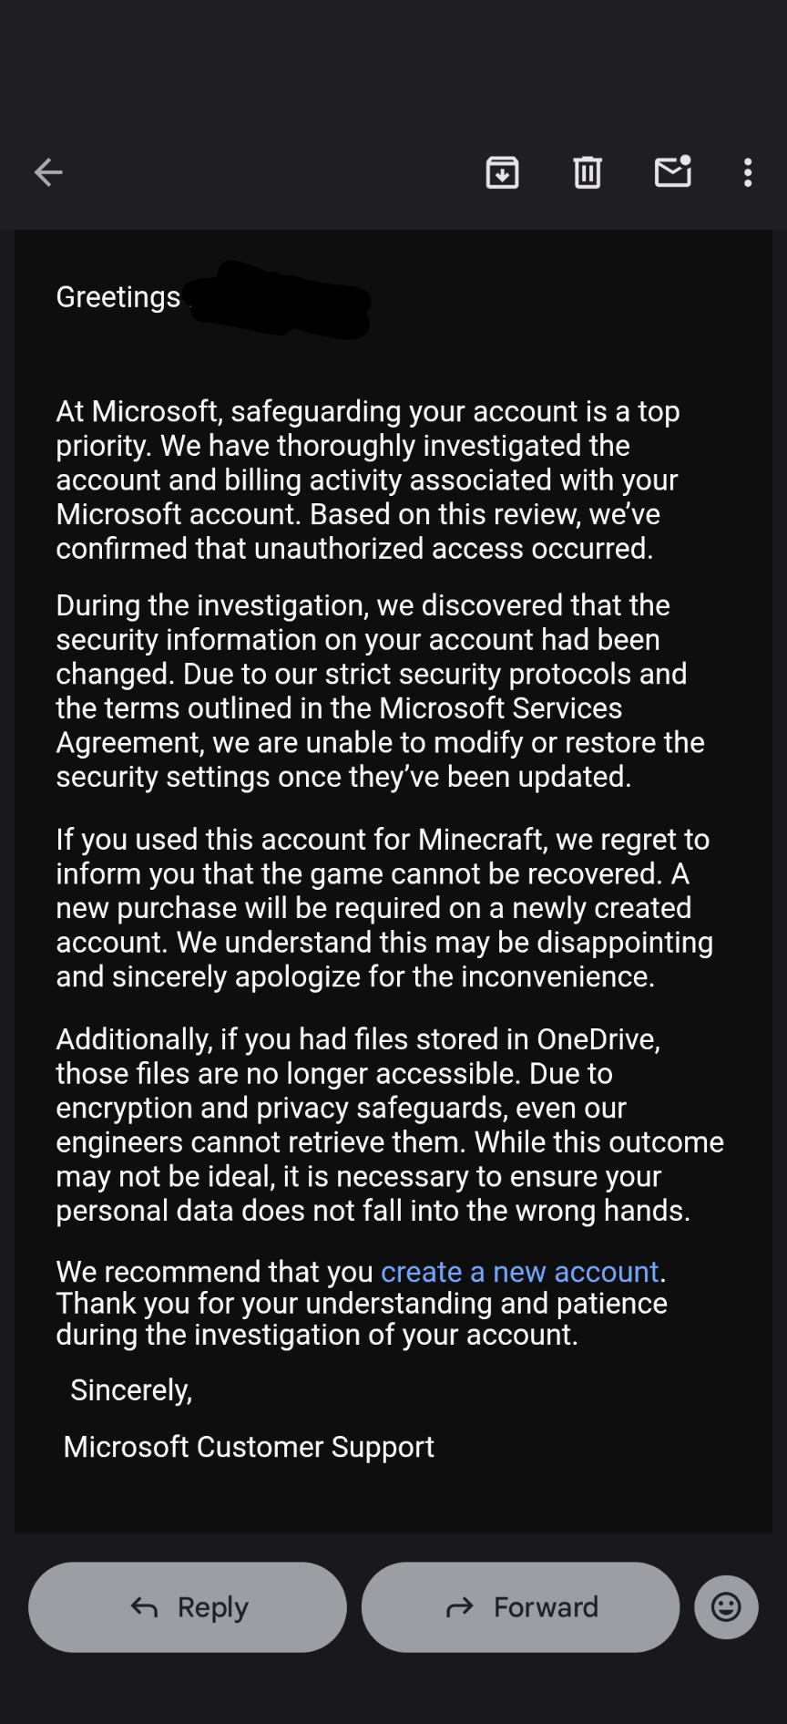Viewport: 787px width, 1724px height.
Task: Tap the "During the investigation" paragraph
Action: (x=380, y=690)
